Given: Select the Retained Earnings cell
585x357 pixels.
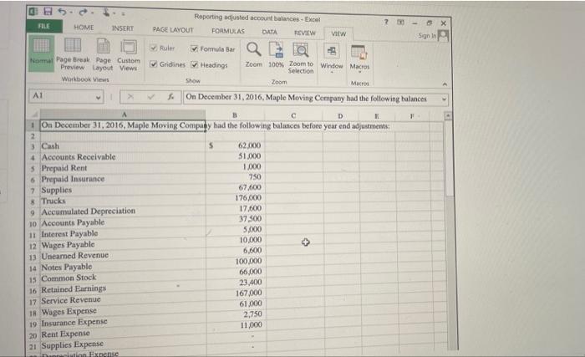Looking at the screenshot, I should [123, 289].
